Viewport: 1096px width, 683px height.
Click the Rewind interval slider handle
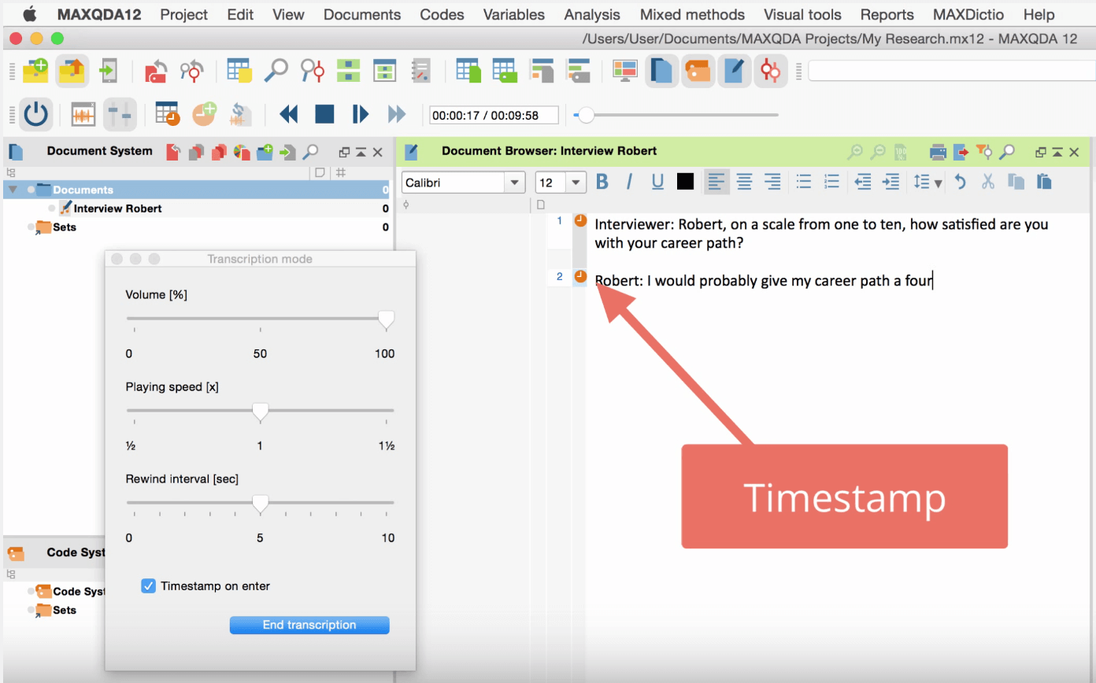260,504
